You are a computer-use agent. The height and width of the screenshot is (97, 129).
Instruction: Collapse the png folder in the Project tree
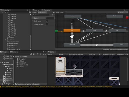[x=4, y=67]
